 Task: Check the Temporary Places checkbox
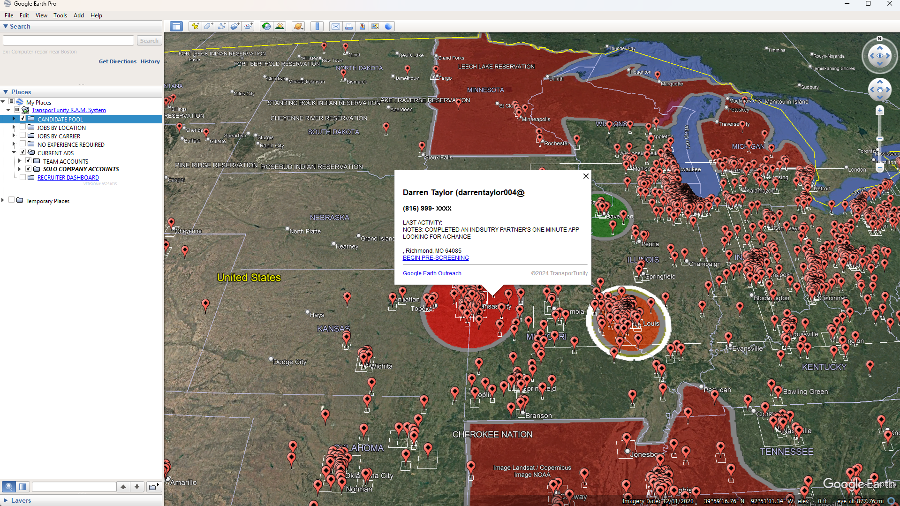click(x=11, y=200)
